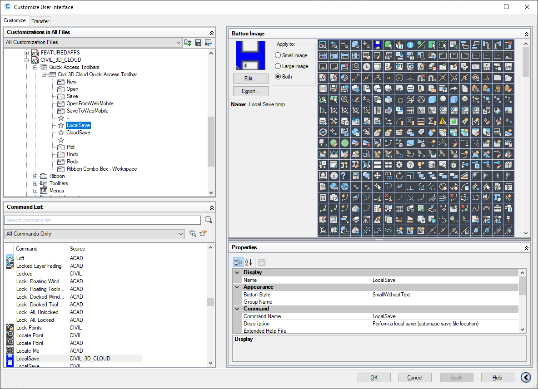Click the Button Image grid scrollbar down arrow
Screen dimensions: 538x389
click(x=526, y=233)
